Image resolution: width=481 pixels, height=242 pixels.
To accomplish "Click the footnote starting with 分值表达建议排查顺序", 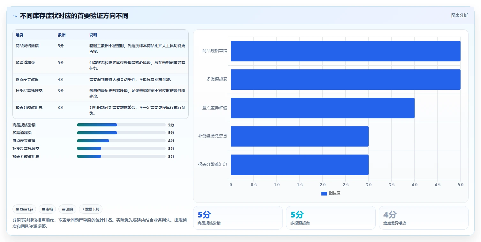I will [100, 224].
